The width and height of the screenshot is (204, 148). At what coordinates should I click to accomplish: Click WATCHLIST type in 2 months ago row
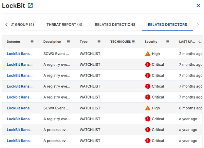click(90, 54)
